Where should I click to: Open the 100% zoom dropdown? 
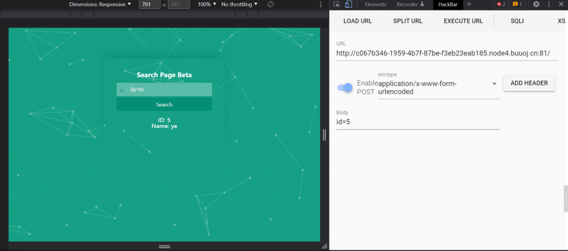207,4
